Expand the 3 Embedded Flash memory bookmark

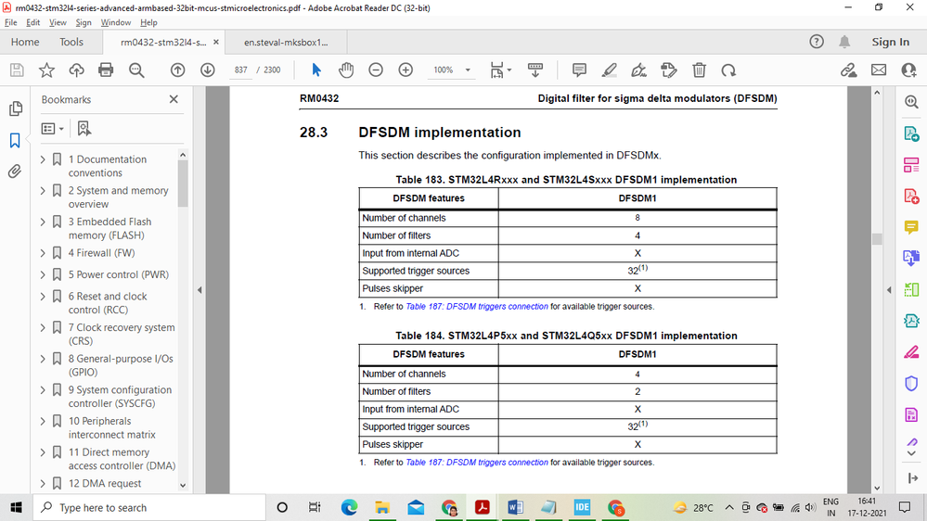click(x=43, y=222)
